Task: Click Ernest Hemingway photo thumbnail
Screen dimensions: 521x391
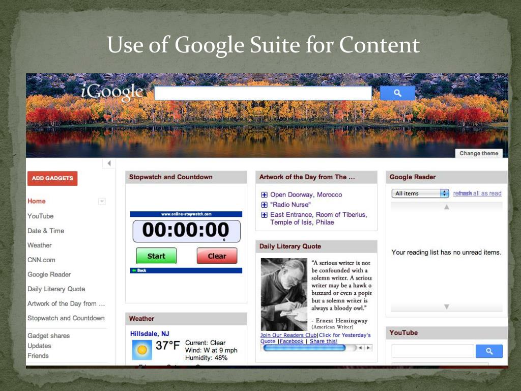Action: (284, 294)
